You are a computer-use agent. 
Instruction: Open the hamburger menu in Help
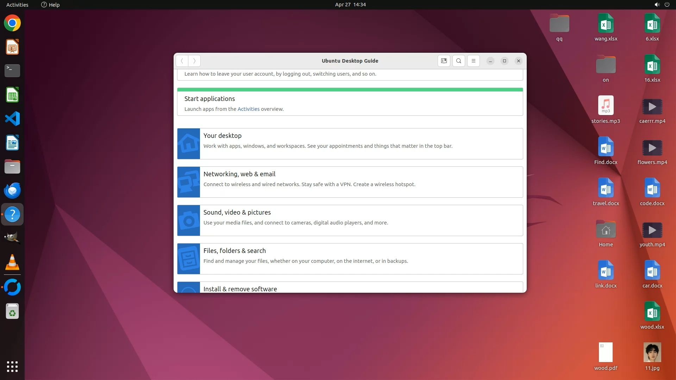pos(473,61)
